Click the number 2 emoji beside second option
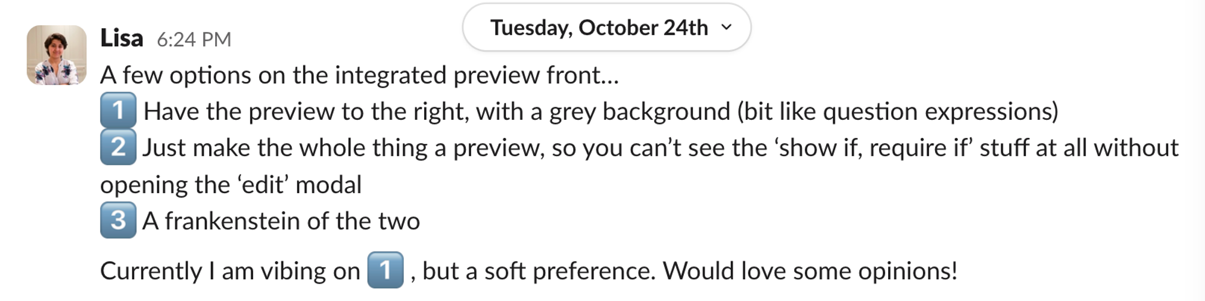The width and height of the screenshot is (1205, 301). (x=118, y=147)
